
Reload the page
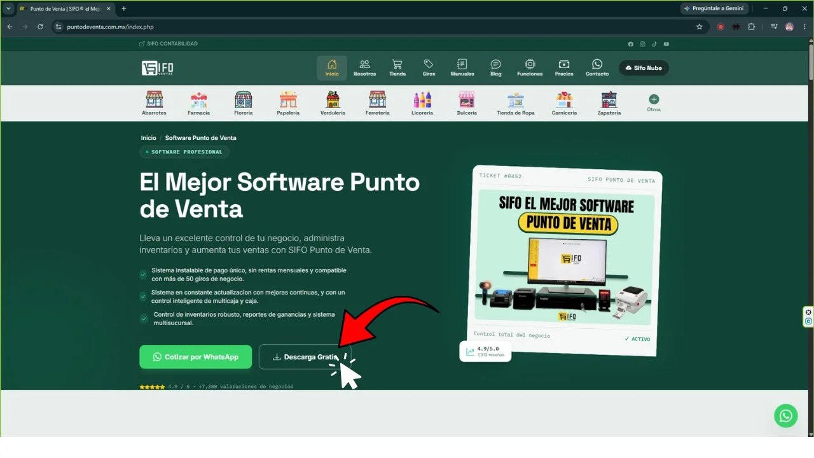click(x=40, y=27)
